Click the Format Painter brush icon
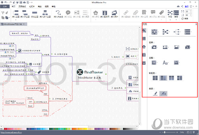Screen dimensions: 199x135 click(7, 13)
